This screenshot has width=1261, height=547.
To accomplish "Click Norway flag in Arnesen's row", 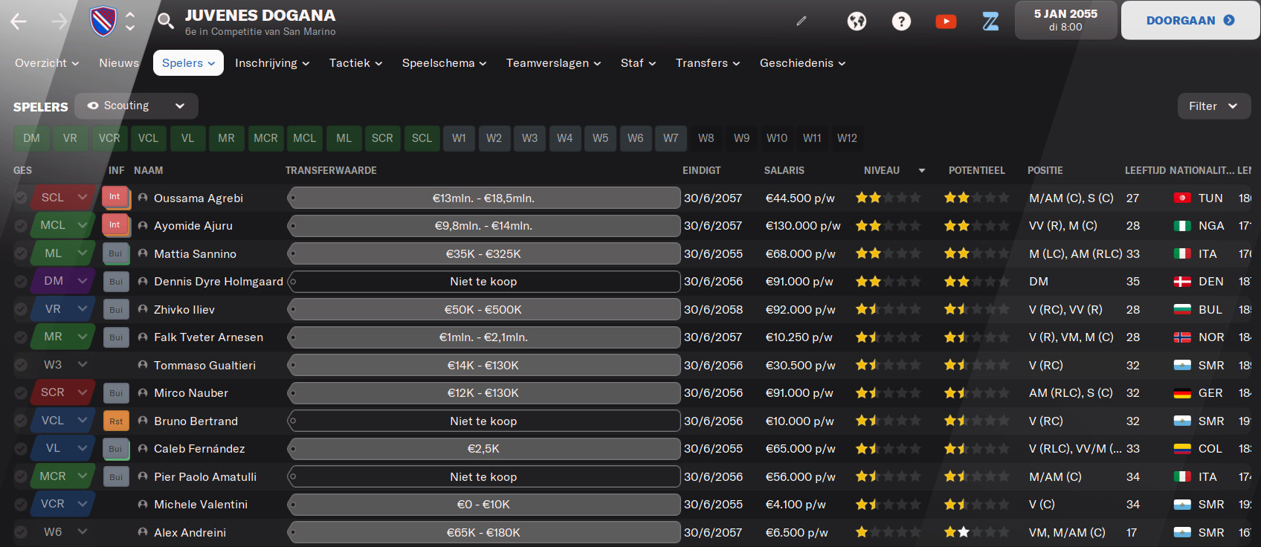I will tap(1182, 337).
